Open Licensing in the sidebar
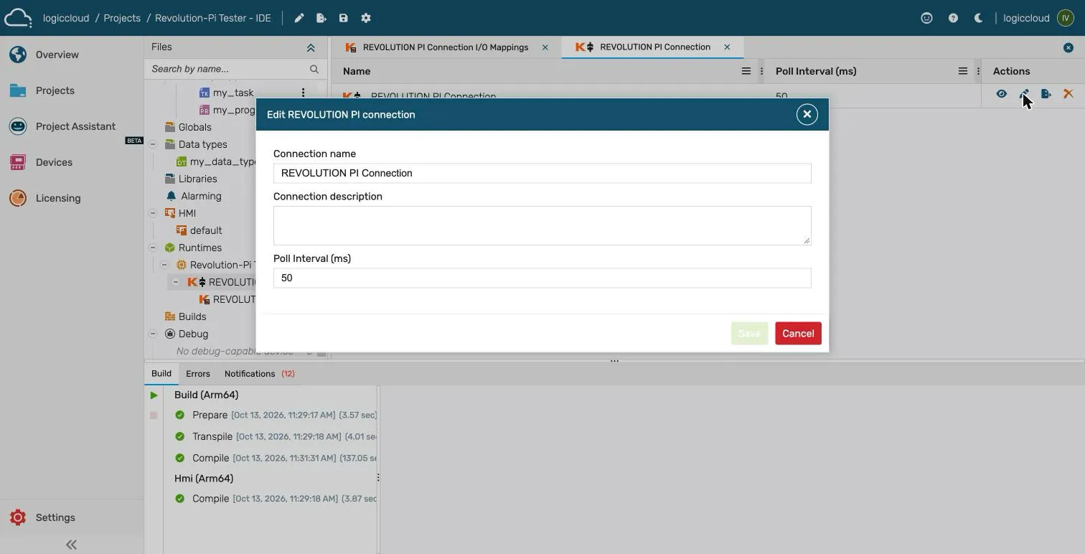 point(72,198)
